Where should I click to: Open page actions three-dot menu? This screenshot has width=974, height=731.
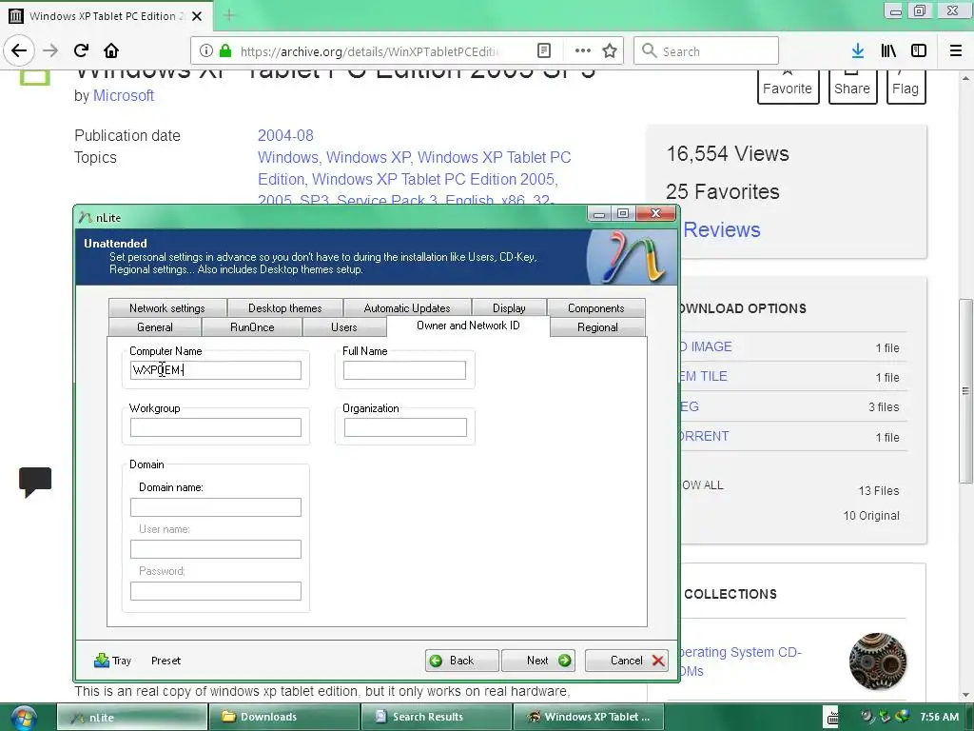(x=583, y=51)
